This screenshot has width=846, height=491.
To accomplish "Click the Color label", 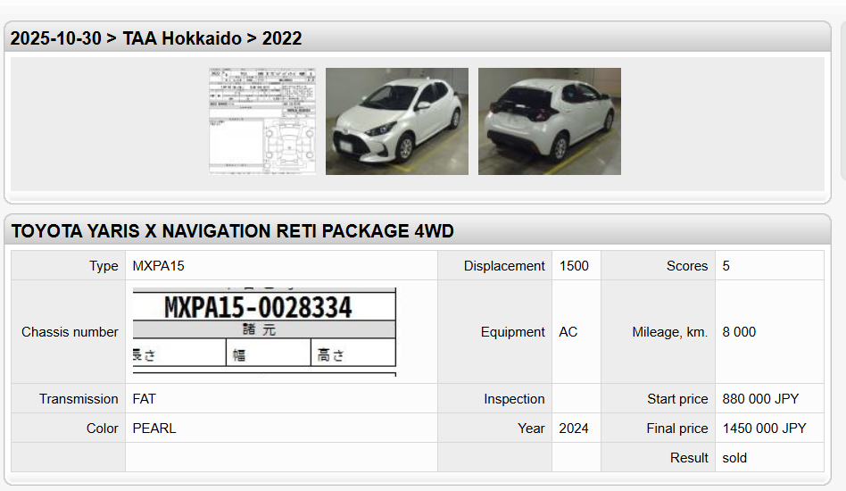I will tap(103, 428).
